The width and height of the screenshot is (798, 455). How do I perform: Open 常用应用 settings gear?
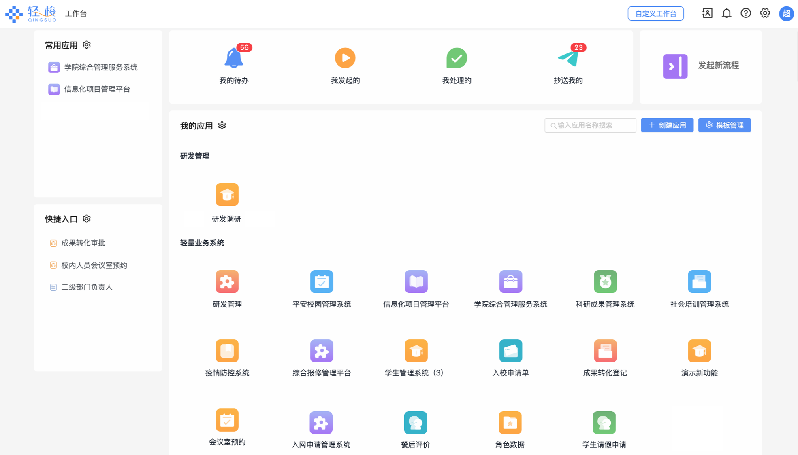[x=87, y=45]
